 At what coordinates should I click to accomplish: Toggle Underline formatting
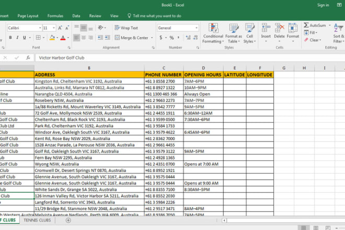coord(25,38)
